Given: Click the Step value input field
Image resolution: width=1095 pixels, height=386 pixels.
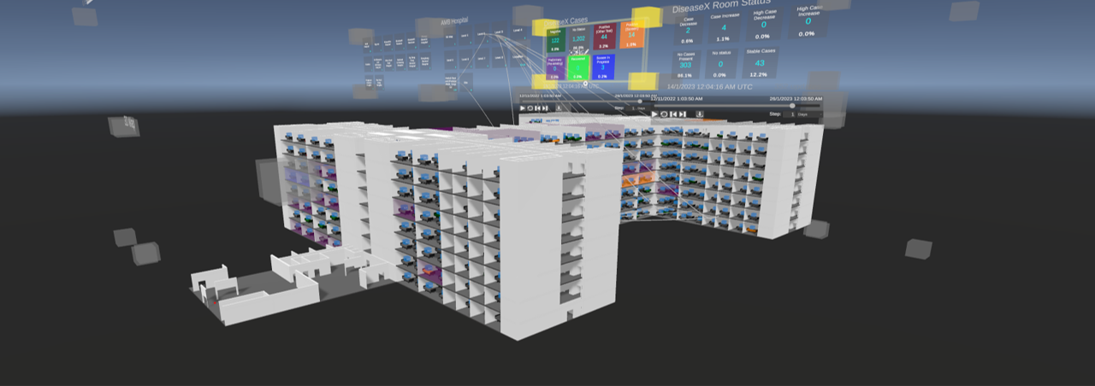Looking at the screenshot, I should click(792, 114).
